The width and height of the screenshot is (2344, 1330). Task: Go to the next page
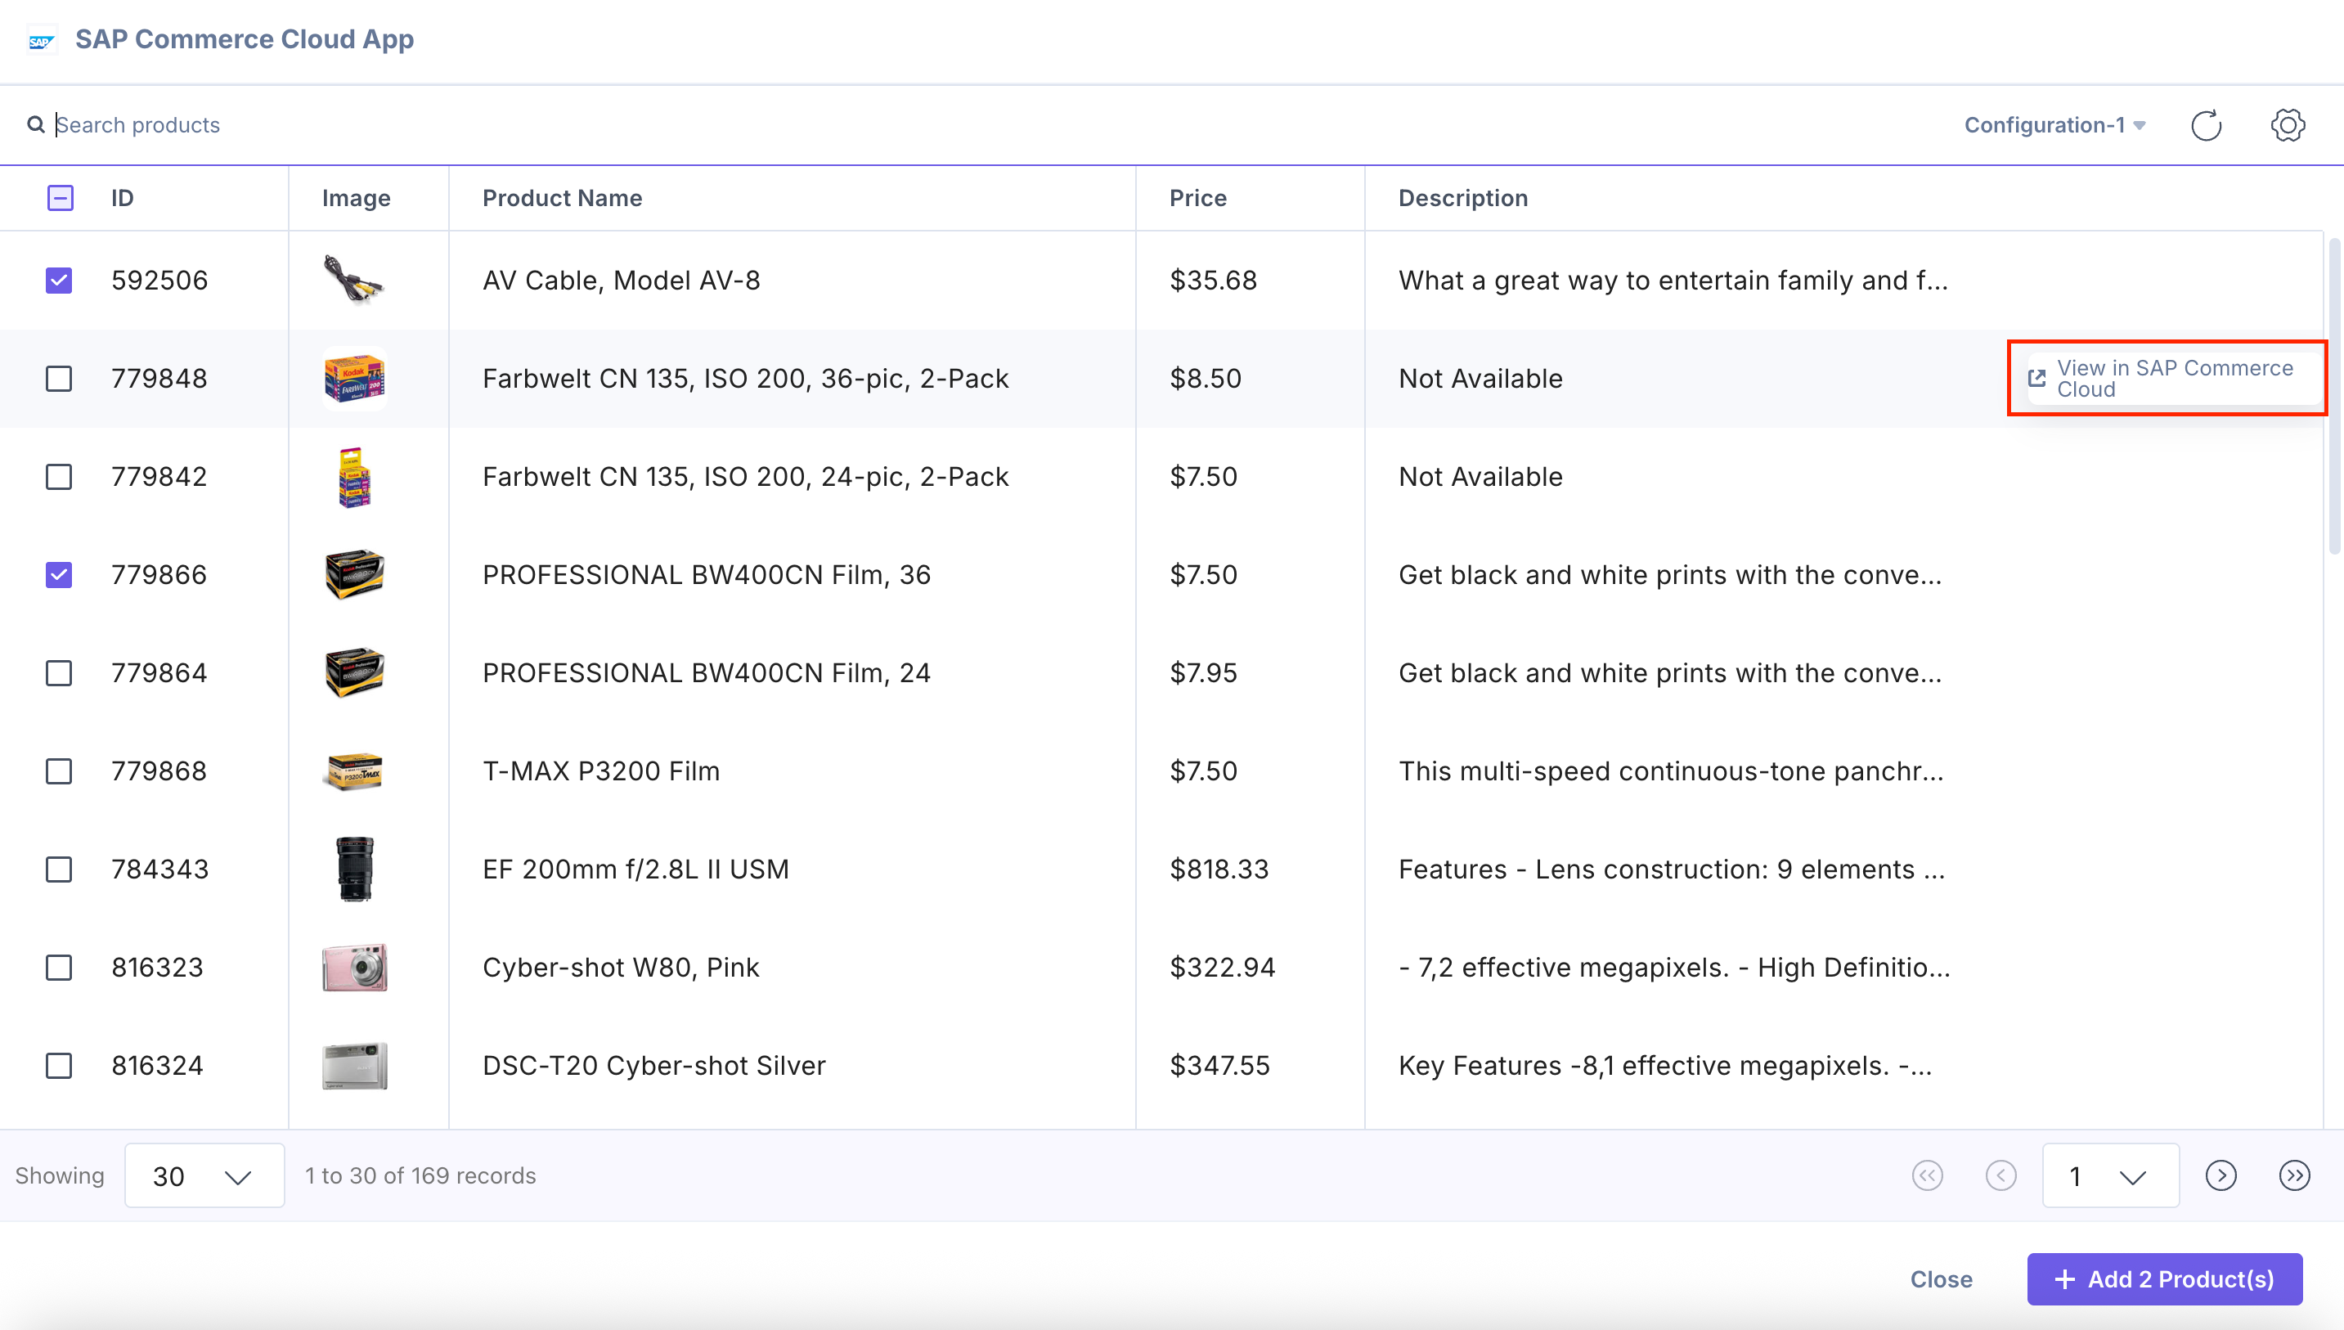[2221, 1175]
